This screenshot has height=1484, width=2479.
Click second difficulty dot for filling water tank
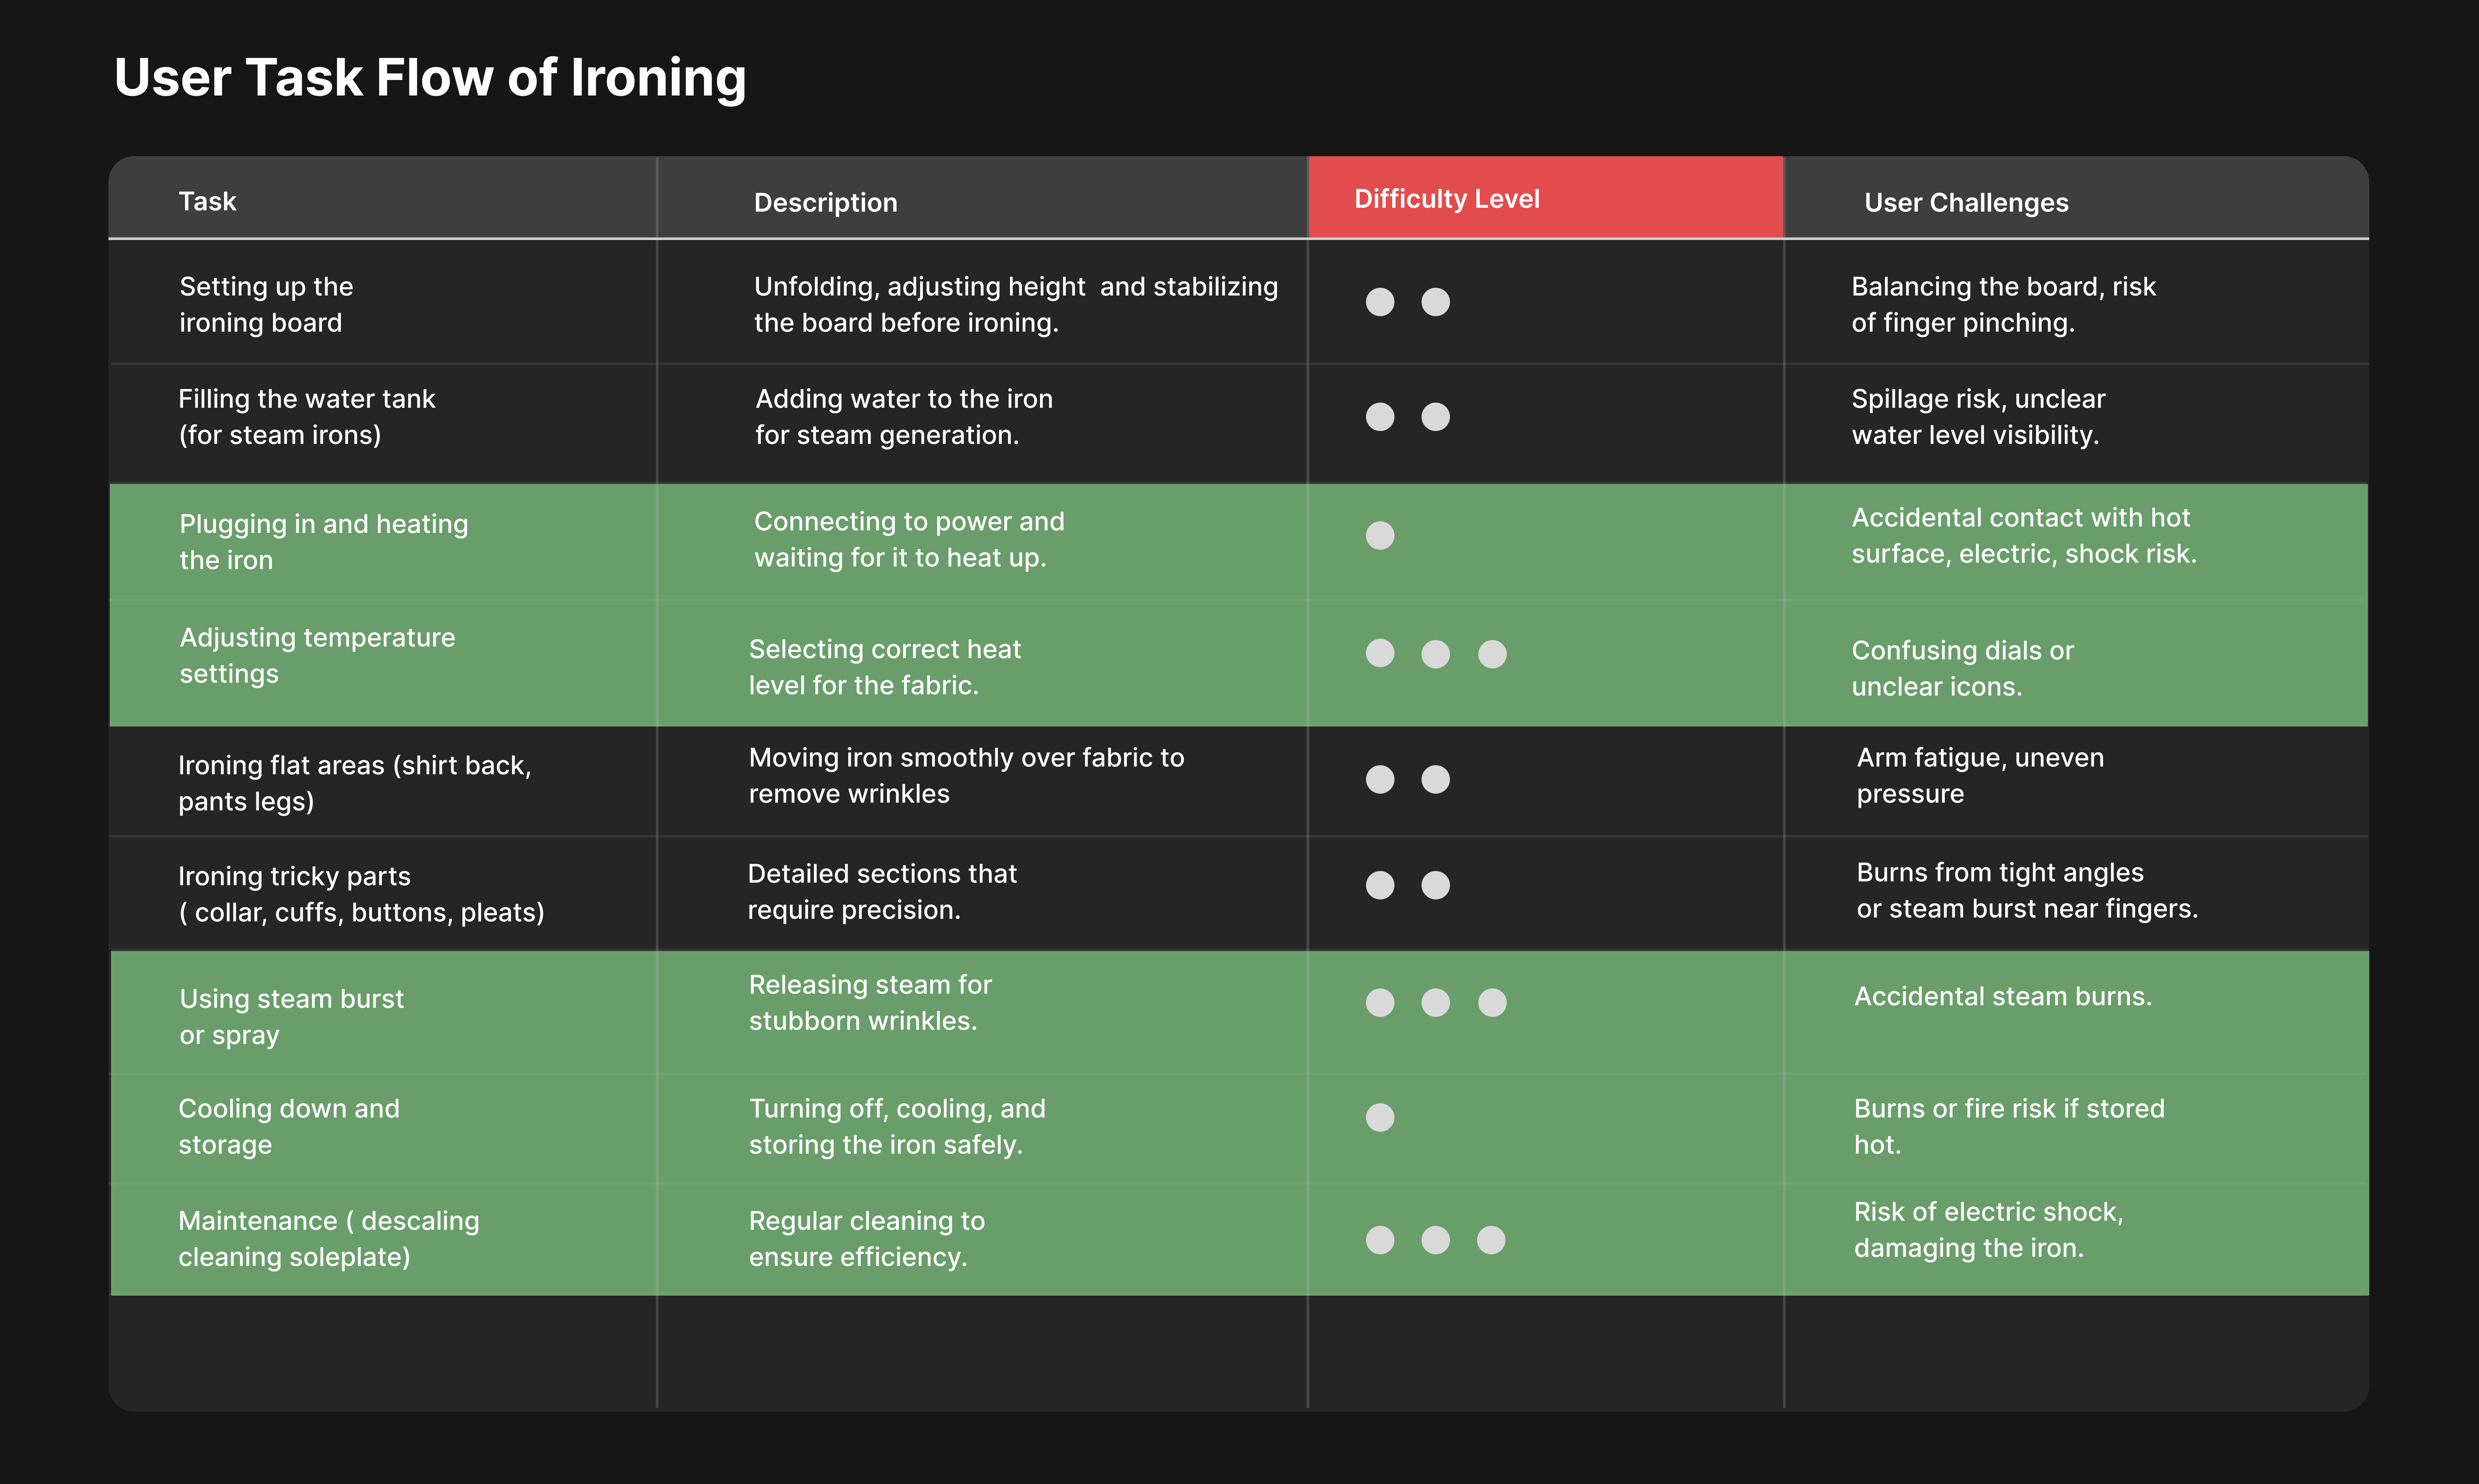click(x=1435, y=417)
